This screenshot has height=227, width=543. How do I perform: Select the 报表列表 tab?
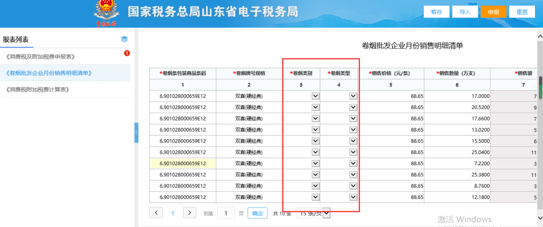click(x=16, y=40)
